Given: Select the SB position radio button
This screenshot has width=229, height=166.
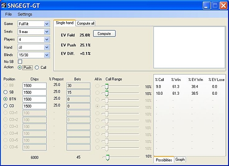Looking at the screenshot, I should pyautogui.click(x=5, y=92).
